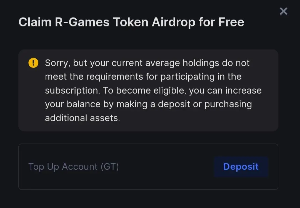The height and width of the screenshot is (208, 300).
Task: Click the "additional assets." last line
Action: click(82, 118)
